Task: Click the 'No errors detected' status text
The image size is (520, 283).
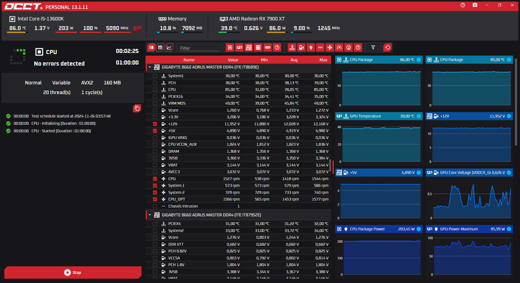Action: click(x=59, y=64)
